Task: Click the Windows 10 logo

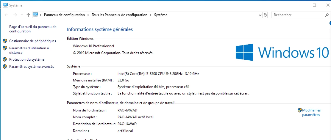Action: coord(282,52)
